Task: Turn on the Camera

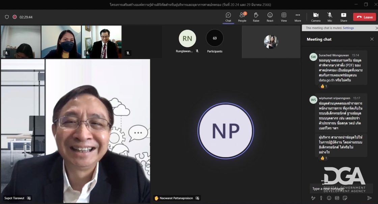Action: click(316, 17)
